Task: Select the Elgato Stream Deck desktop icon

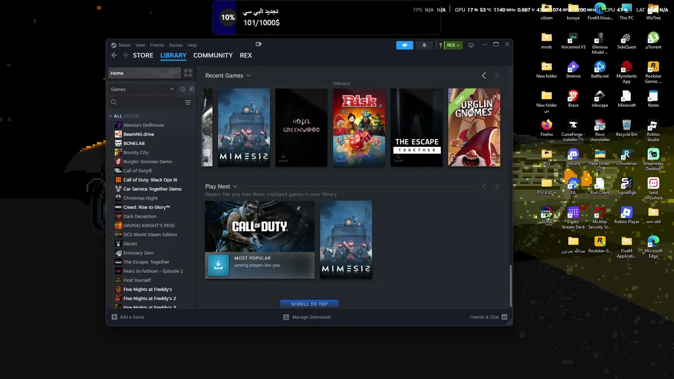Action: coord(573,217)
